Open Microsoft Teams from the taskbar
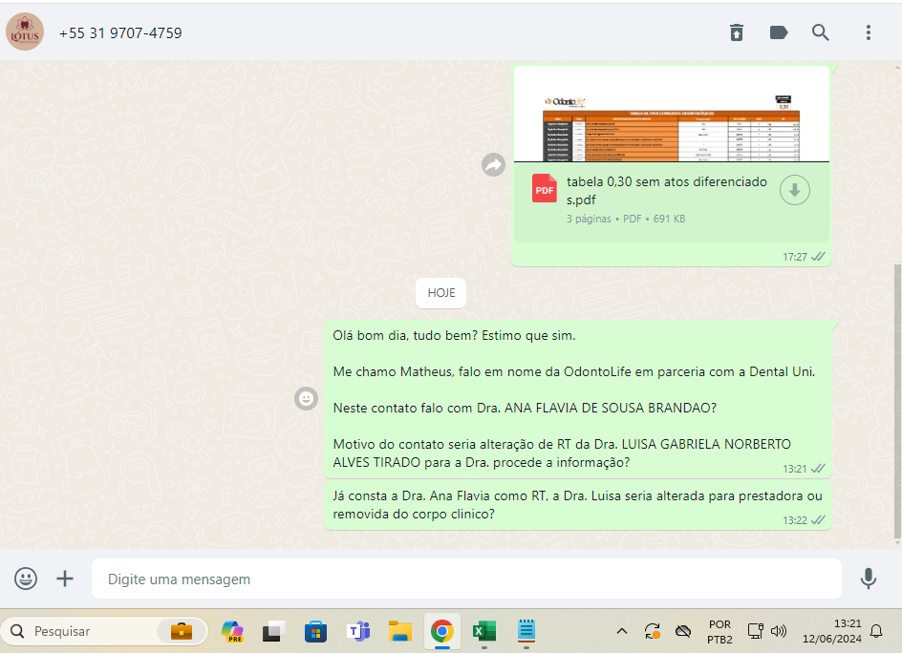 357,632
